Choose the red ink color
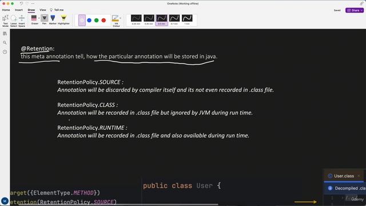The width and height of the screenshot is (366, 206). pyautogui.click(x=104, y=21)
